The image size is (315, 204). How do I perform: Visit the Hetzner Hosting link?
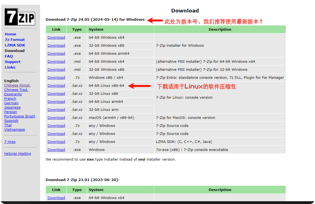click(x=17, y=153)
